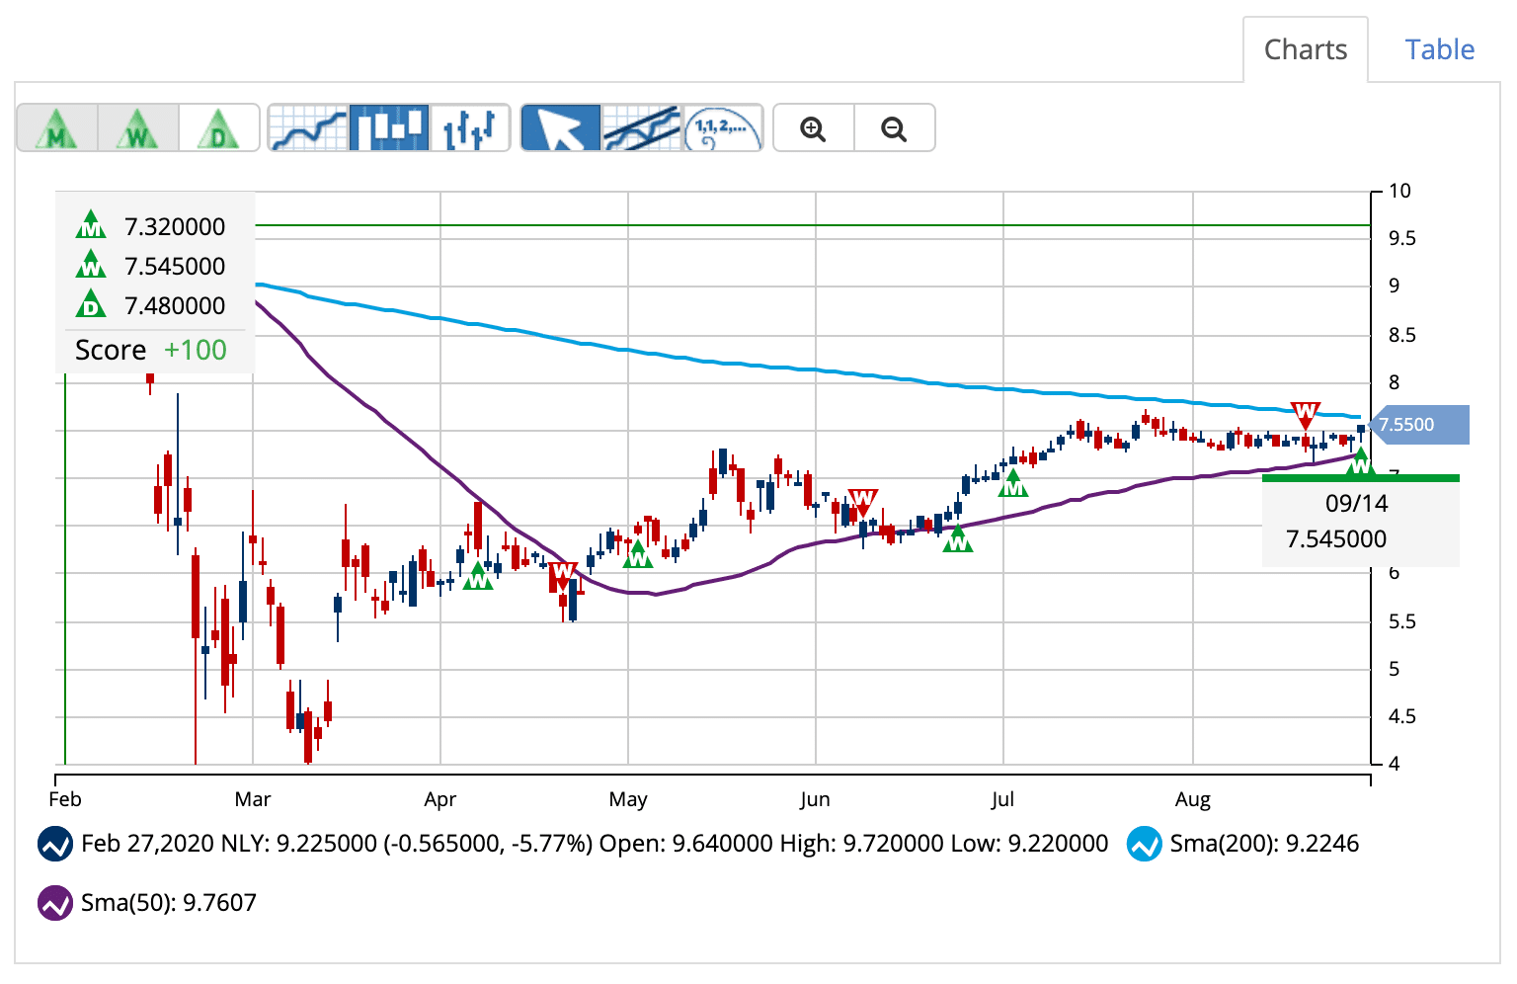The width and height of the screenshot is (1517, 984).
Task: Click the Sma(200) legend icon
Action: click(x=1145, y=845)
